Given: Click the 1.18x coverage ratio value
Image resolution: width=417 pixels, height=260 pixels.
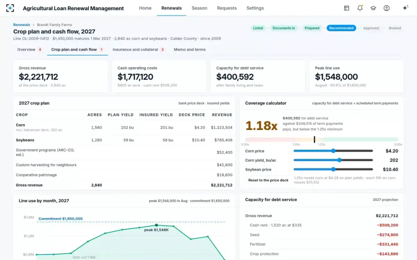Looking at the screenshot, I should point(261,125).
